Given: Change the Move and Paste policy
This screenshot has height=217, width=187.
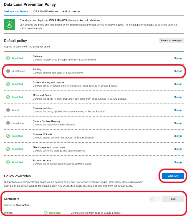Looking at the screenshot, I should [x=178, y=97].
